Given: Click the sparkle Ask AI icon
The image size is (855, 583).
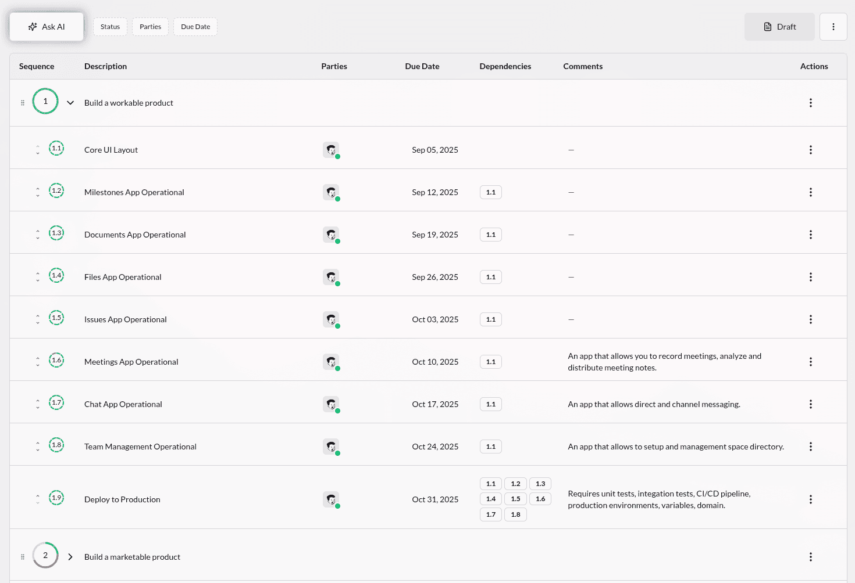Looking at the screenshot, I should (32, 26).
